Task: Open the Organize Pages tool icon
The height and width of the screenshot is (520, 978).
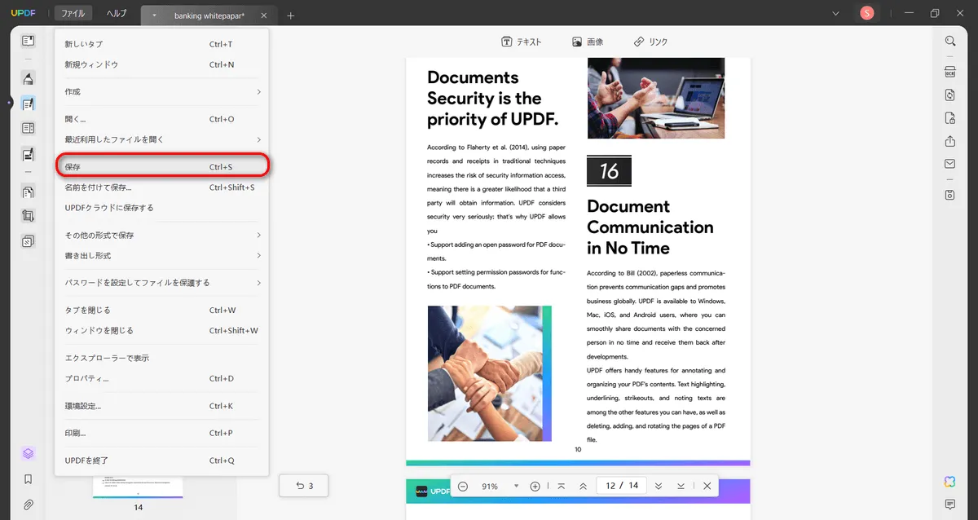Action: point(29,192)
